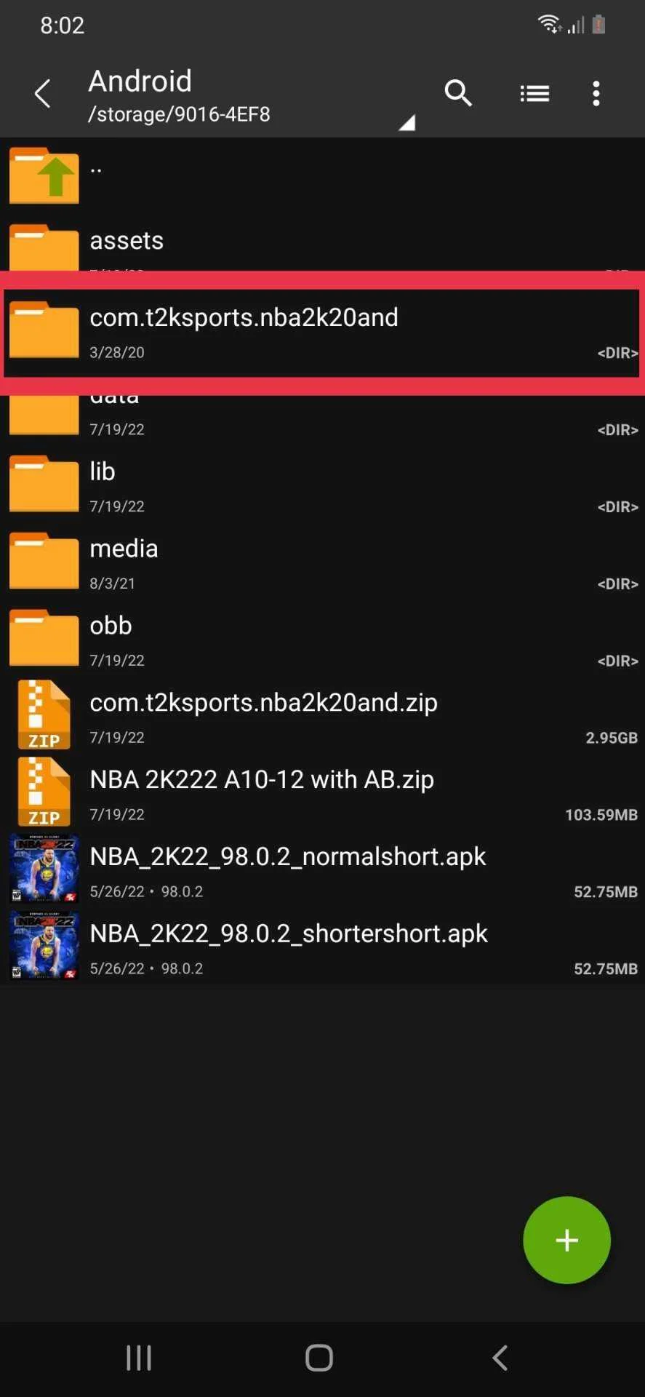The image size is (645, 1397).
Task: Tap the normalshort apk thumbnail
Action: [44, 869]
